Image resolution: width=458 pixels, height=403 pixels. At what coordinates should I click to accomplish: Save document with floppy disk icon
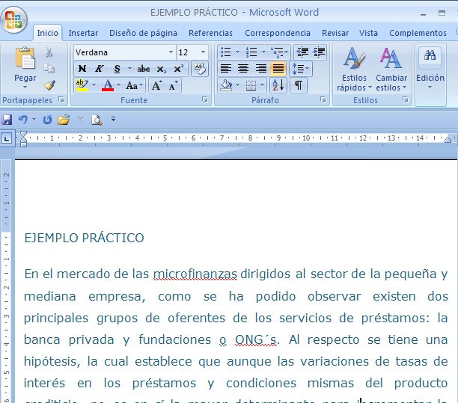pos(7,120)
